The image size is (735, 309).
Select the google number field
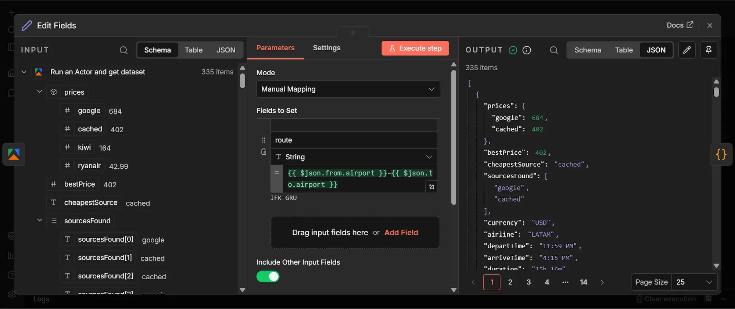(82, 111)
